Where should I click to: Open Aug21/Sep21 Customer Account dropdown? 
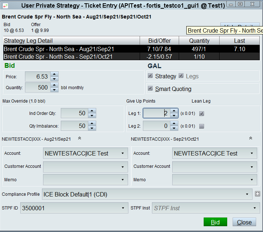[123, 167]
